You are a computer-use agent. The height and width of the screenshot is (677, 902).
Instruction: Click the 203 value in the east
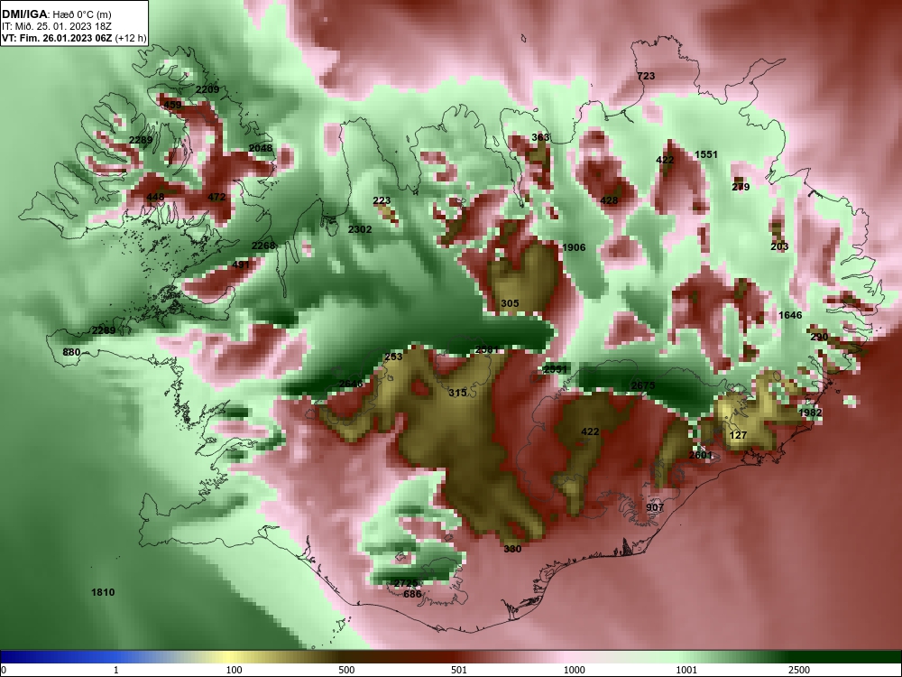[x=779, y=246]
